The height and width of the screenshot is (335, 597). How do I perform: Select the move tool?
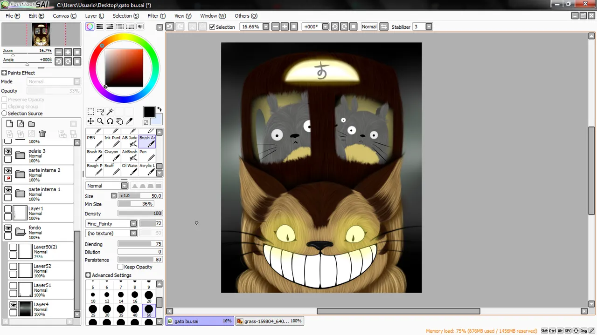91,121
